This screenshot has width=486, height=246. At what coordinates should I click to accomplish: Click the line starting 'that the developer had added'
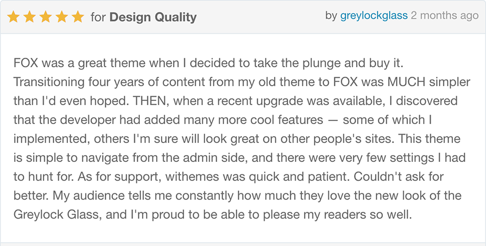tap(222, 120)
